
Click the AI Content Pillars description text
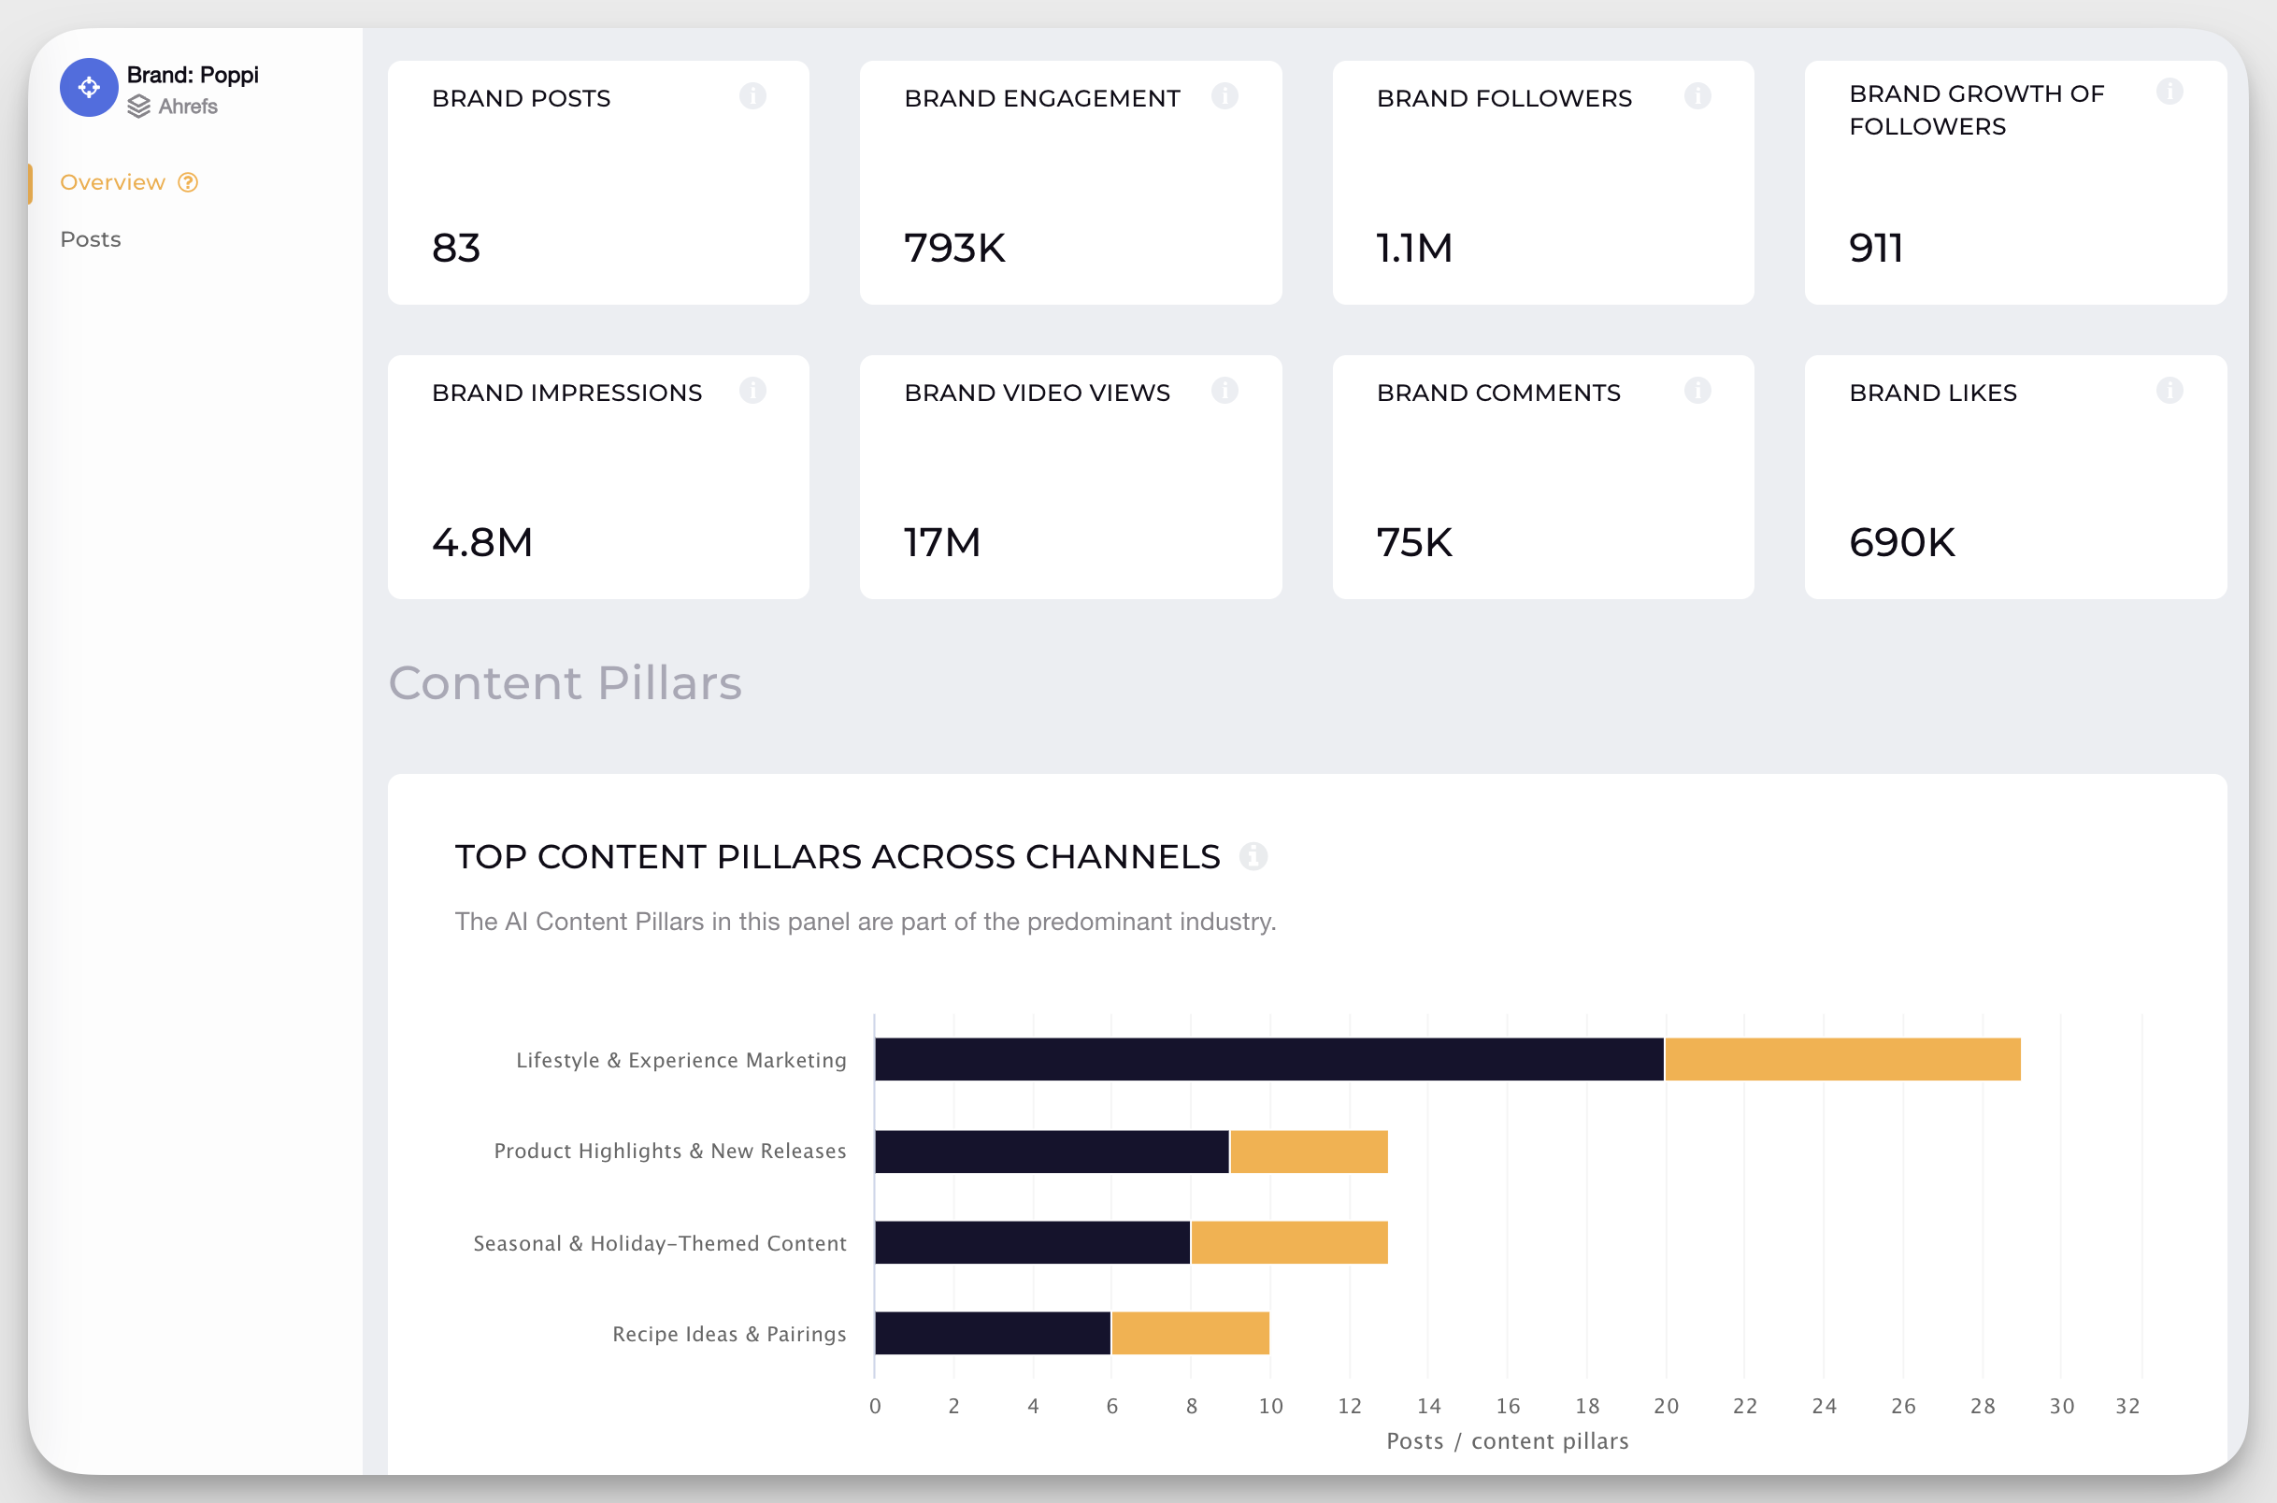point(866,922)
